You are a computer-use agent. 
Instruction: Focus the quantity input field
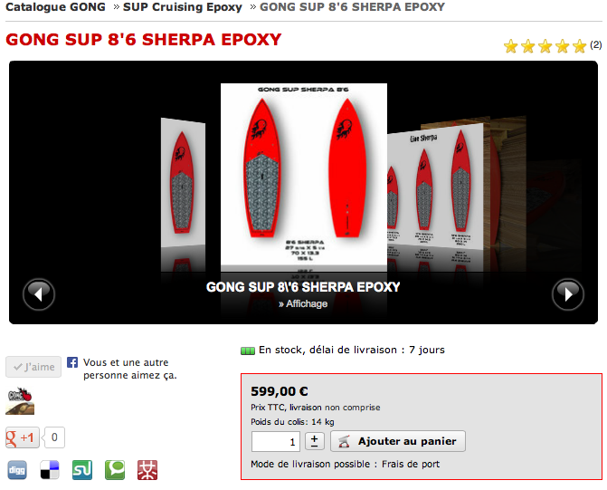[276, 441]
